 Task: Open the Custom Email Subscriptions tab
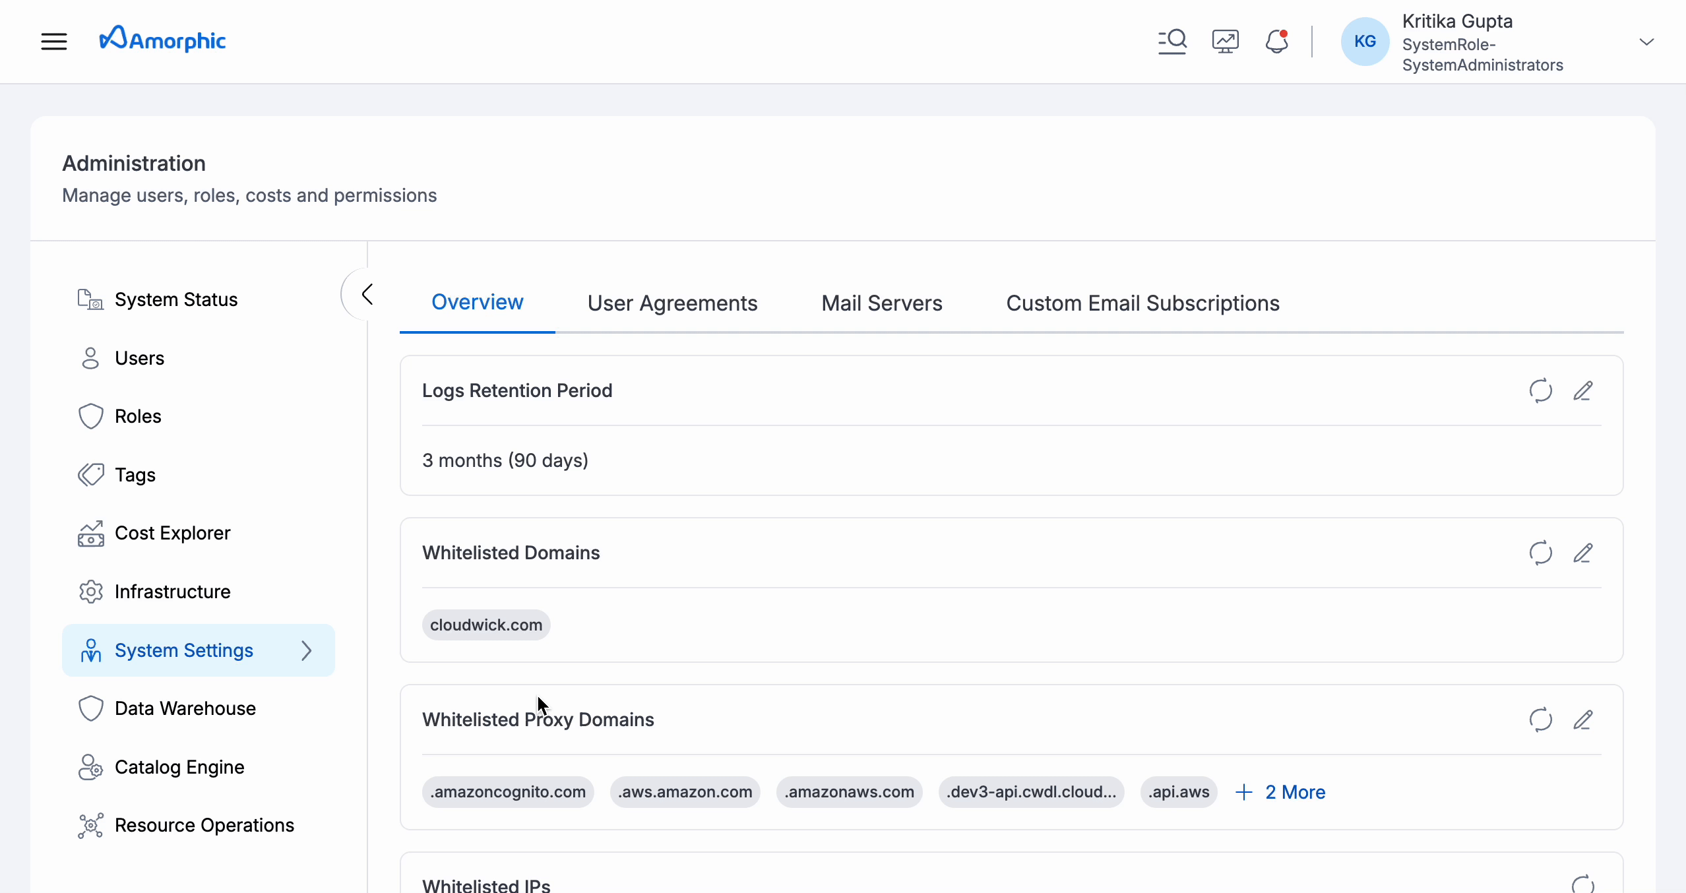(1142, 303)
